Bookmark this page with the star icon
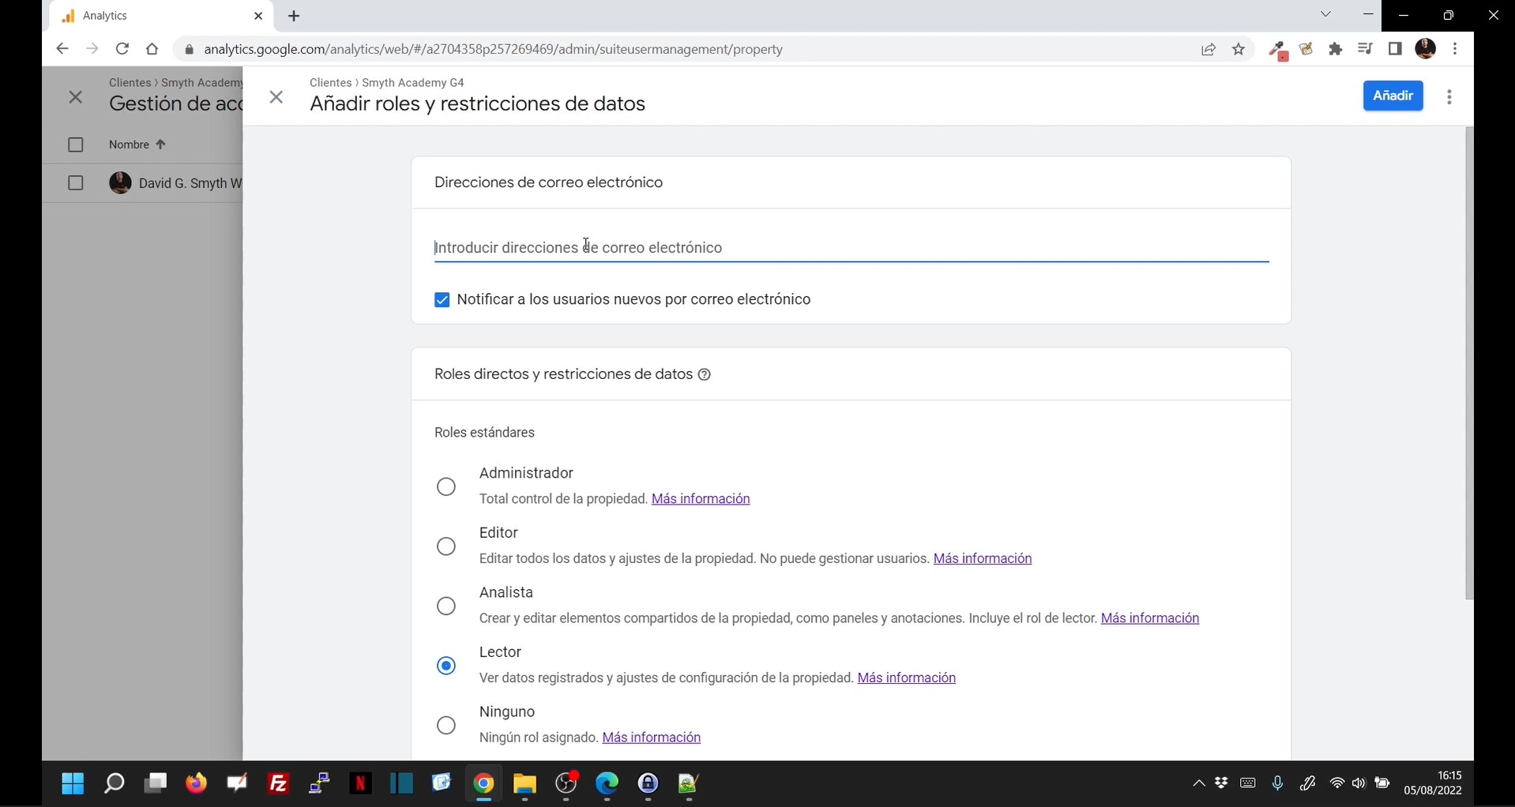This screenshot has width=1515, height=807. (x=1239, y=50)
